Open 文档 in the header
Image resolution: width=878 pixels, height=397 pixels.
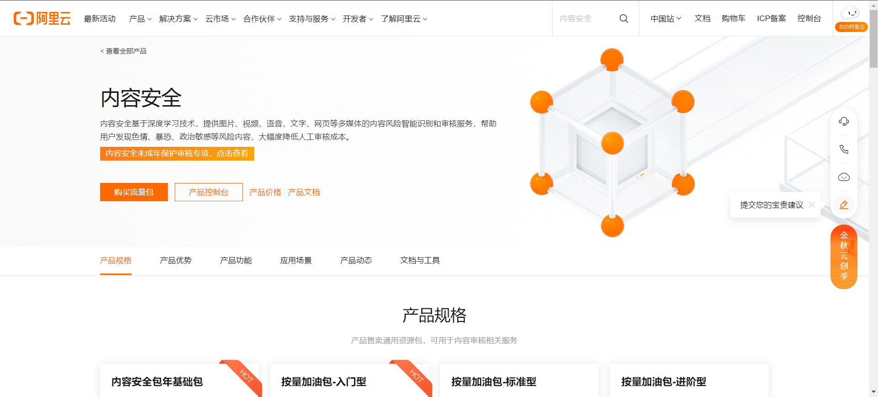[702, 18]
